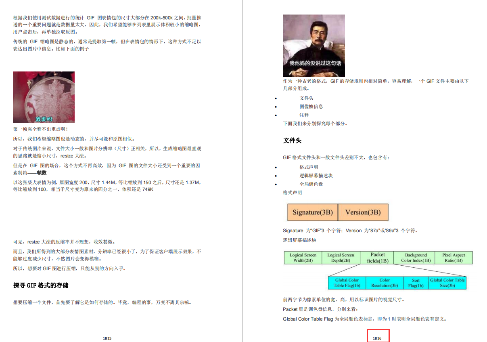The height and width of the screenshot is (342, 487).
Task: Click the line starting 可见，resize 大法的压缩率
Action: tap(64, 242)
